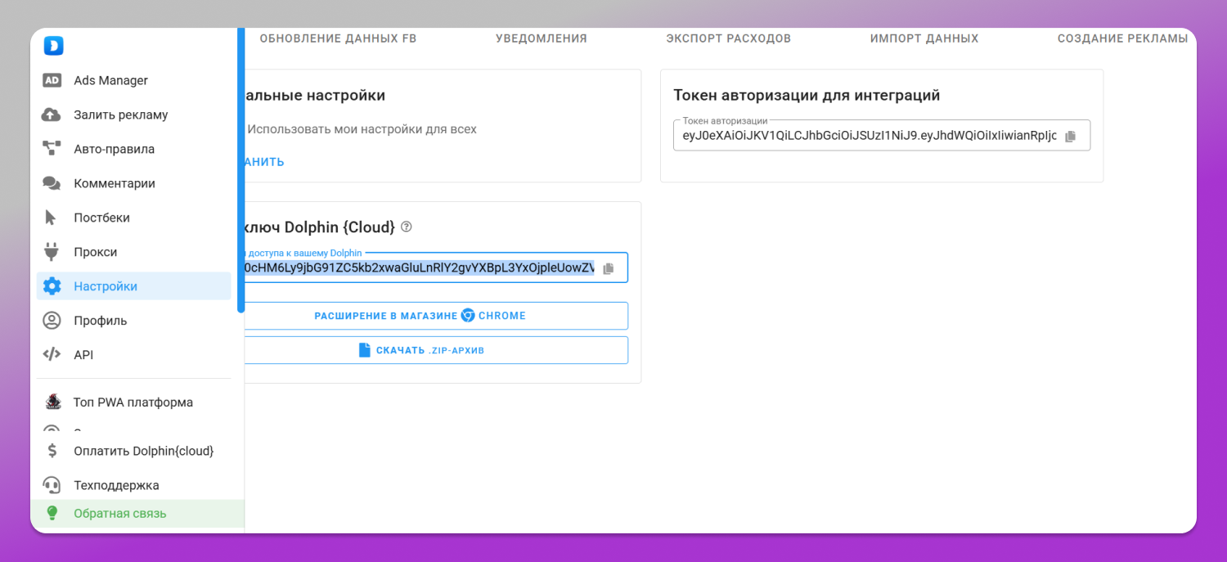The image size is (1227, 562).
Task: Copy the Dolphin Cloud key
Action: (608, 268)
